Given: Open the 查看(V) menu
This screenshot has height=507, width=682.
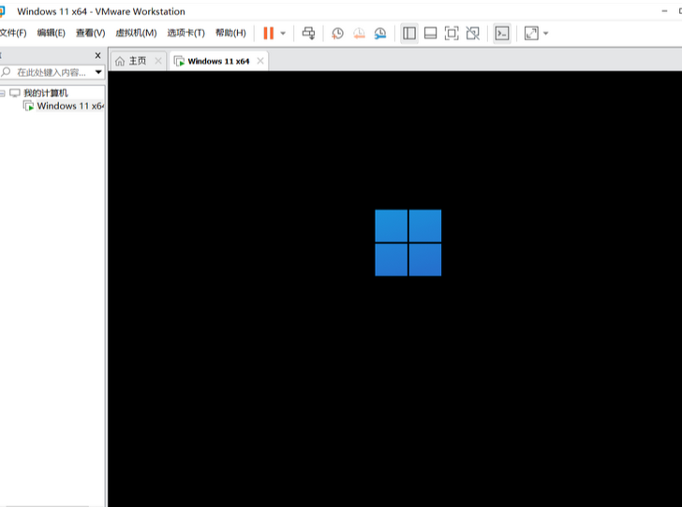Looking at the screenshot, I should click(x=90, y=33).
